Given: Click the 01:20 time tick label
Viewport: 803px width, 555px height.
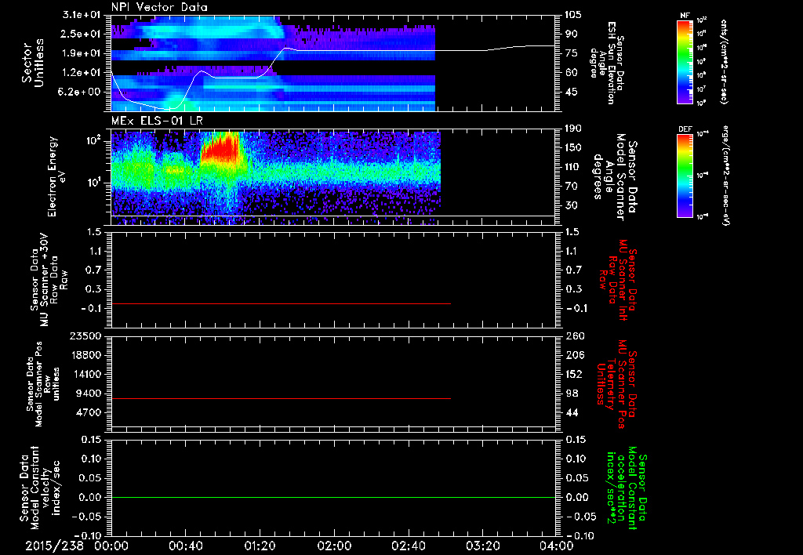Looking at the screenshot, I should [x=260, y=546].
